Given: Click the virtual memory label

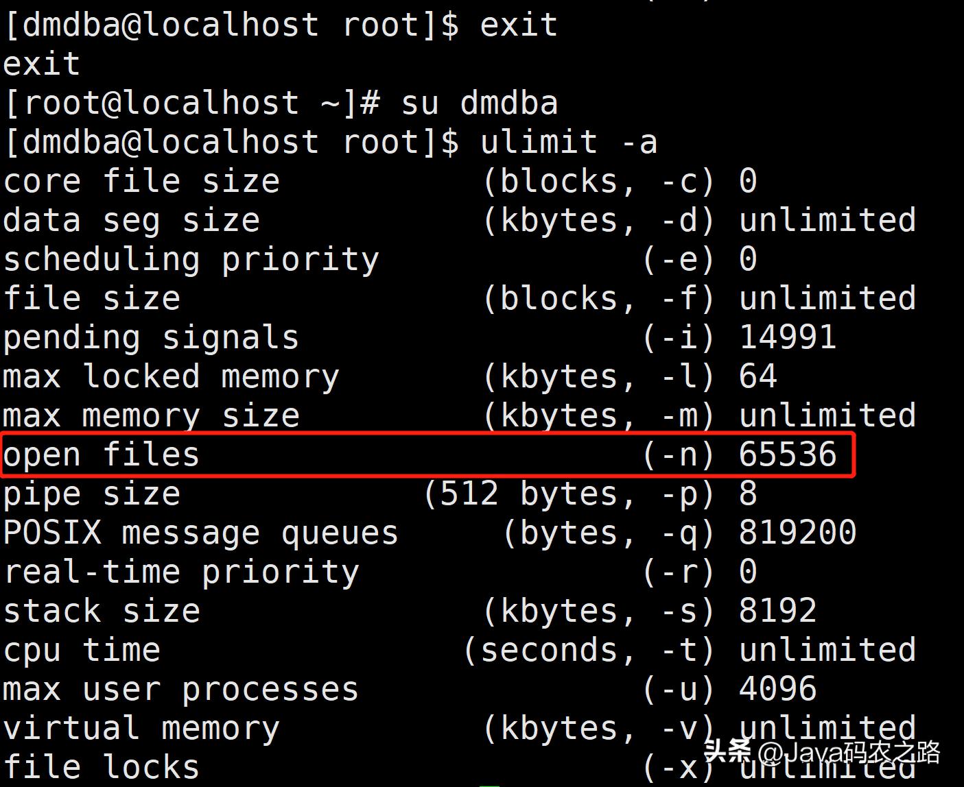Looking at the screenshot, I should [141, 728].
